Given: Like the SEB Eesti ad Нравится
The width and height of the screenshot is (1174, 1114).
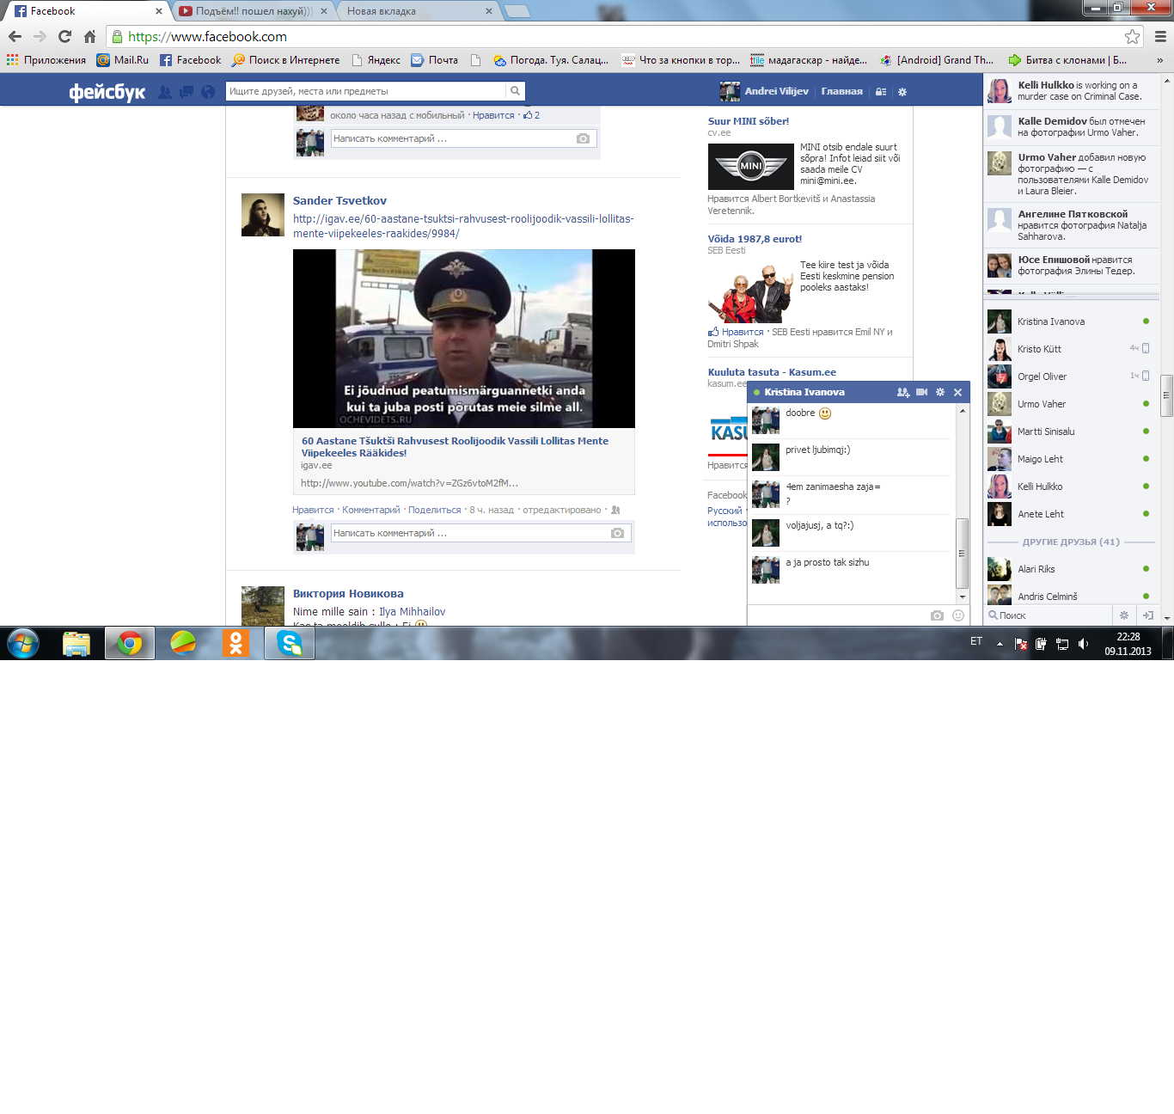Looking at the screenshot, I should tap(742, 332).
